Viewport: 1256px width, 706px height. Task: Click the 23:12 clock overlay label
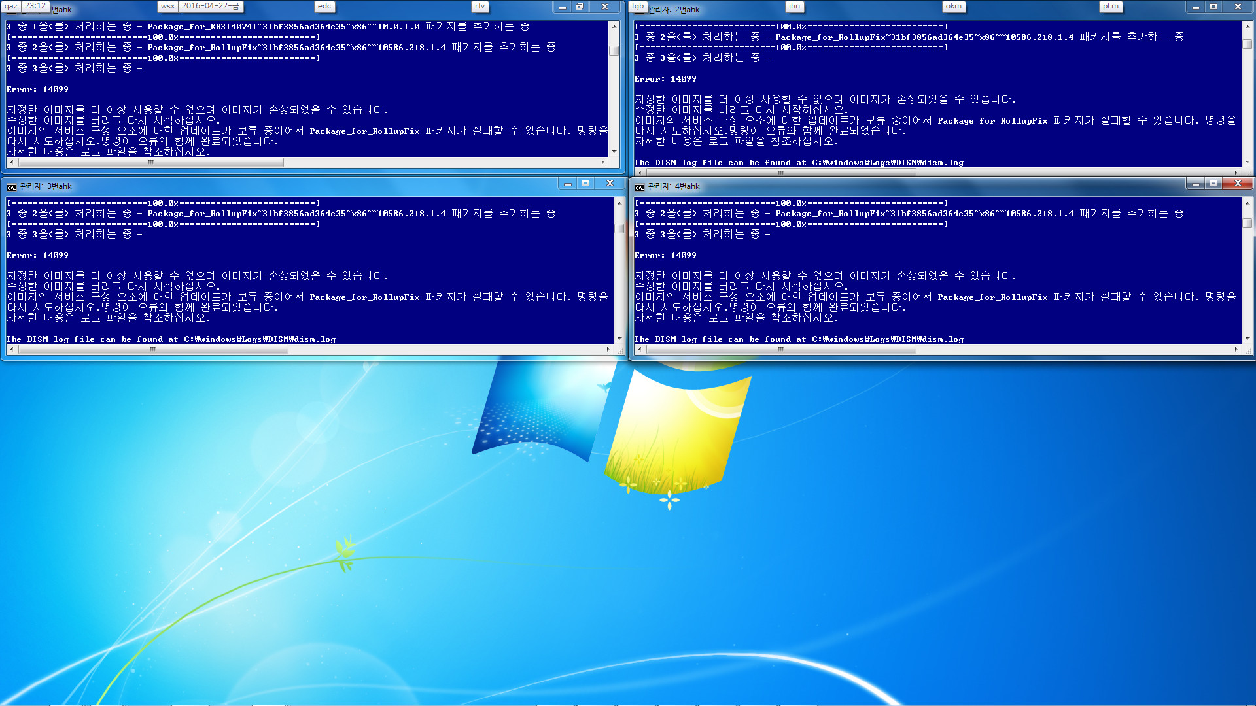[35, 6]
